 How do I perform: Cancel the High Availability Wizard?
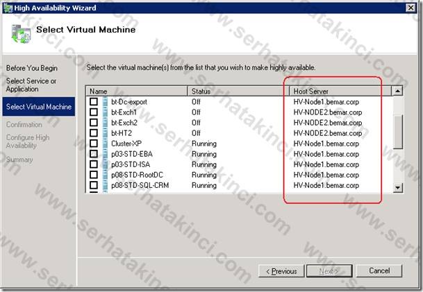(x=379, y=270)
